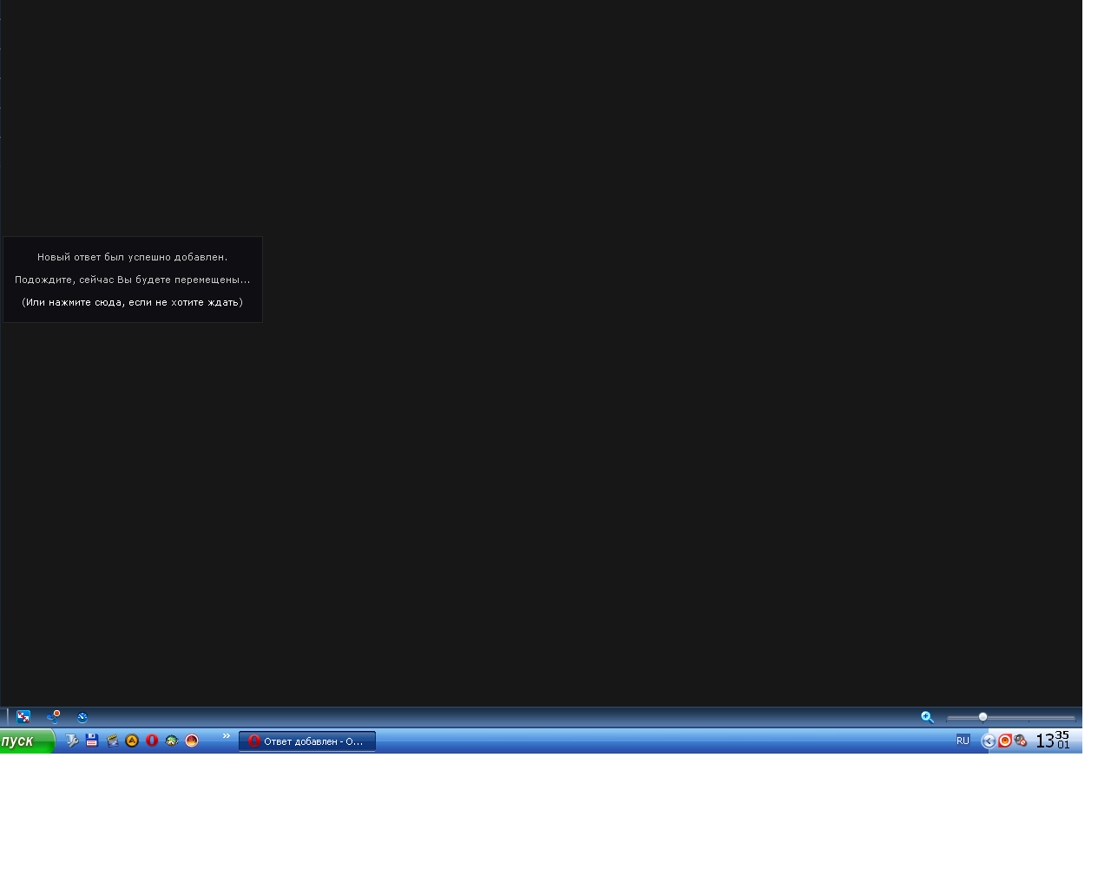Expand hidden quick launch items chevron
This screenshot has width=1111, height=889.
click(x=227, y=736)
